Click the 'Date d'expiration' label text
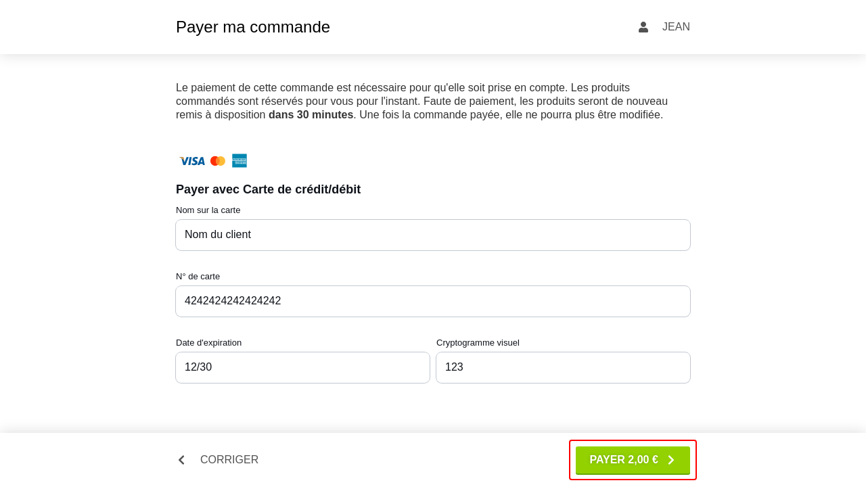 (208, 343)
